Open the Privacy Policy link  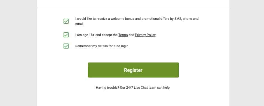pyautogui.click(x=145, y=35)
